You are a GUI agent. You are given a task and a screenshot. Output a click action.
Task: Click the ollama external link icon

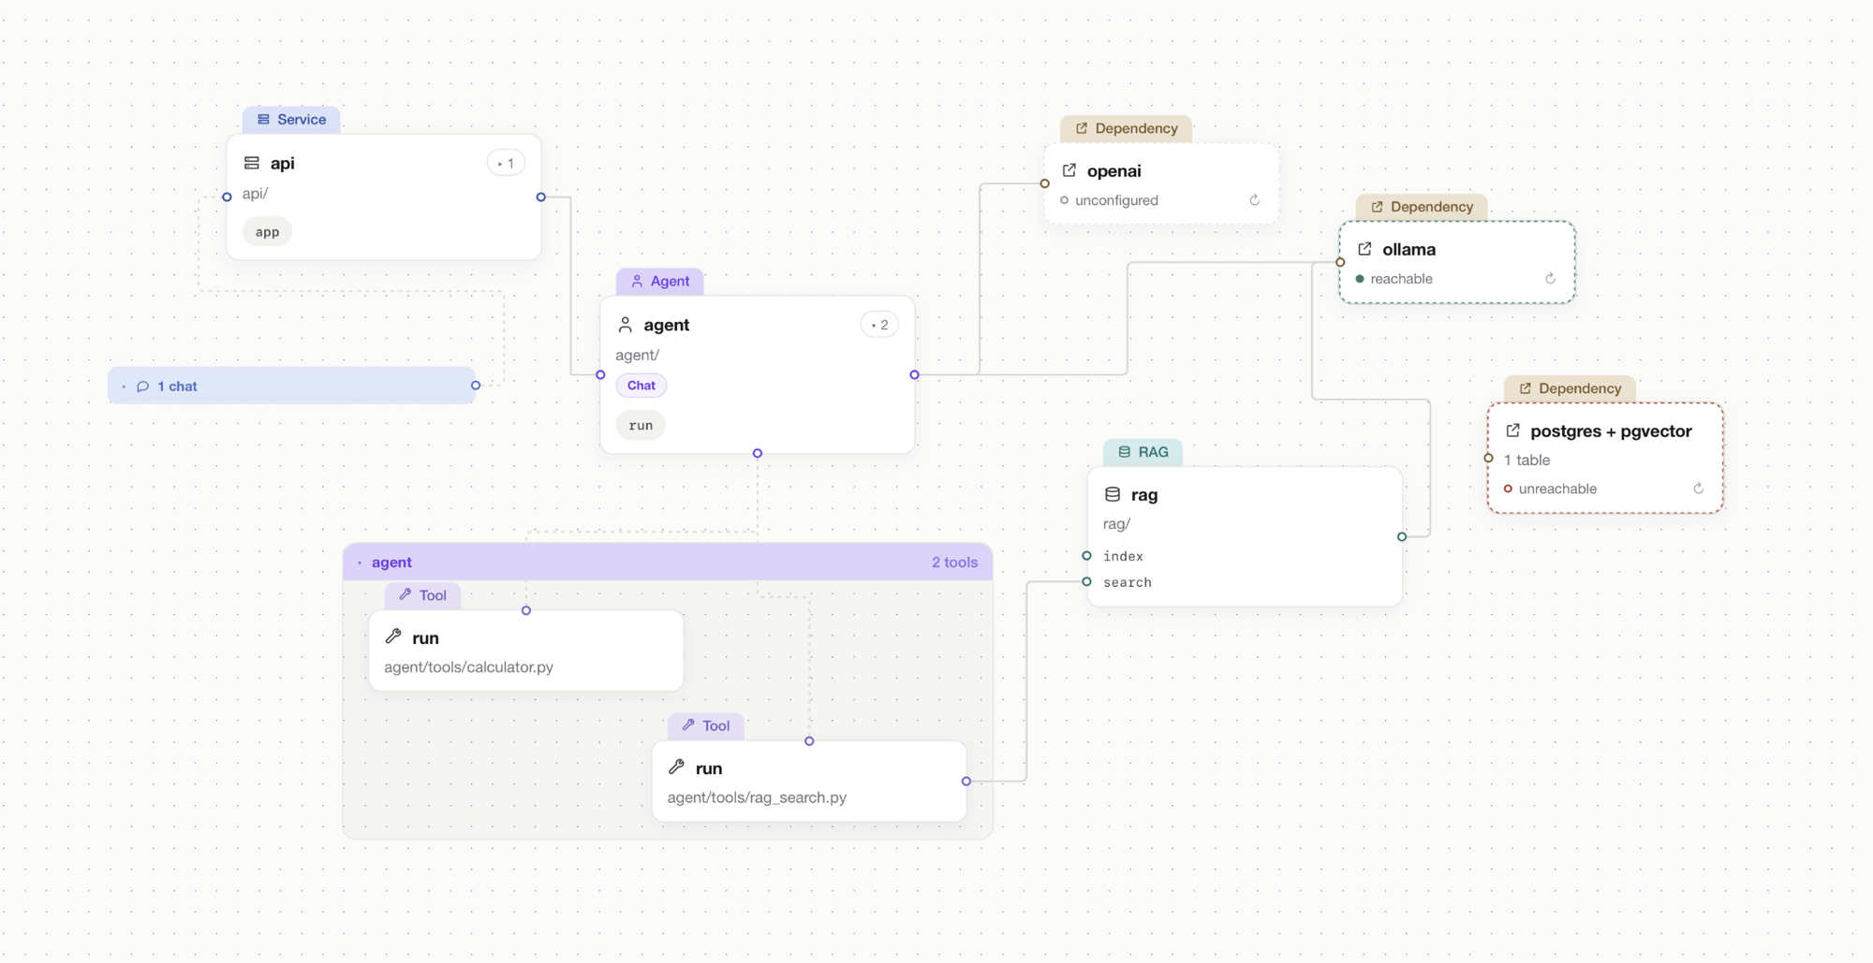tap(1364, 249)
